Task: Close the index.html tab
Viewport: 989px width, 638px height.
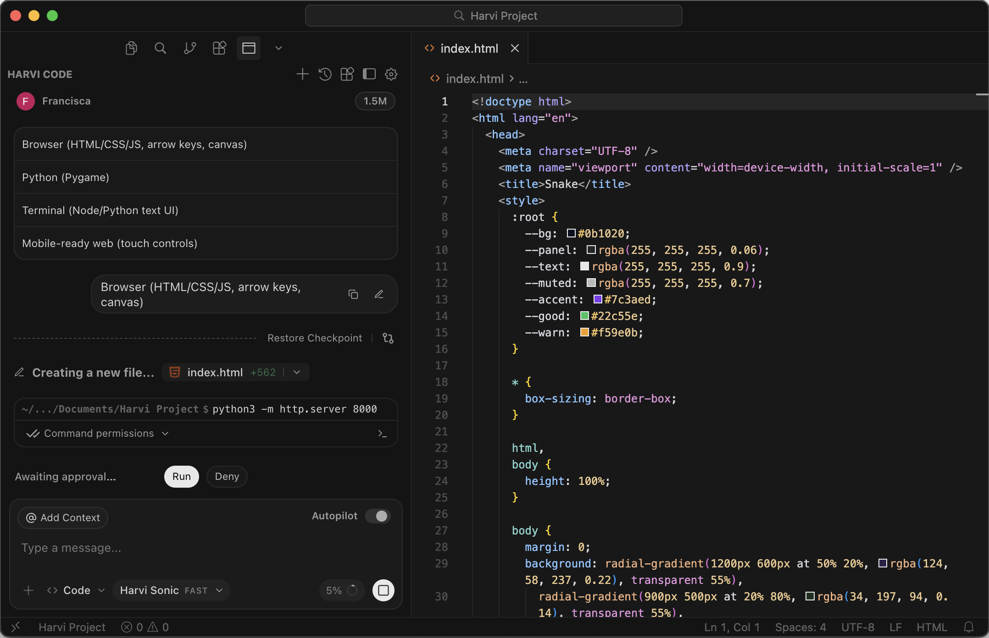Action: point(515,48)
